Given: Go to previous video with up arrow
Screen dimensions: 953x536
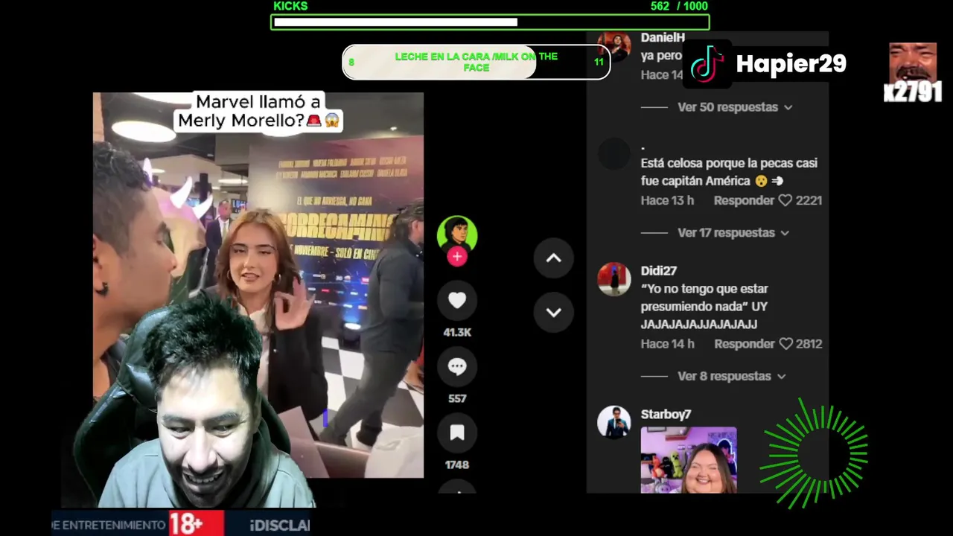Looking at the screenshot, I should point(553,258).
